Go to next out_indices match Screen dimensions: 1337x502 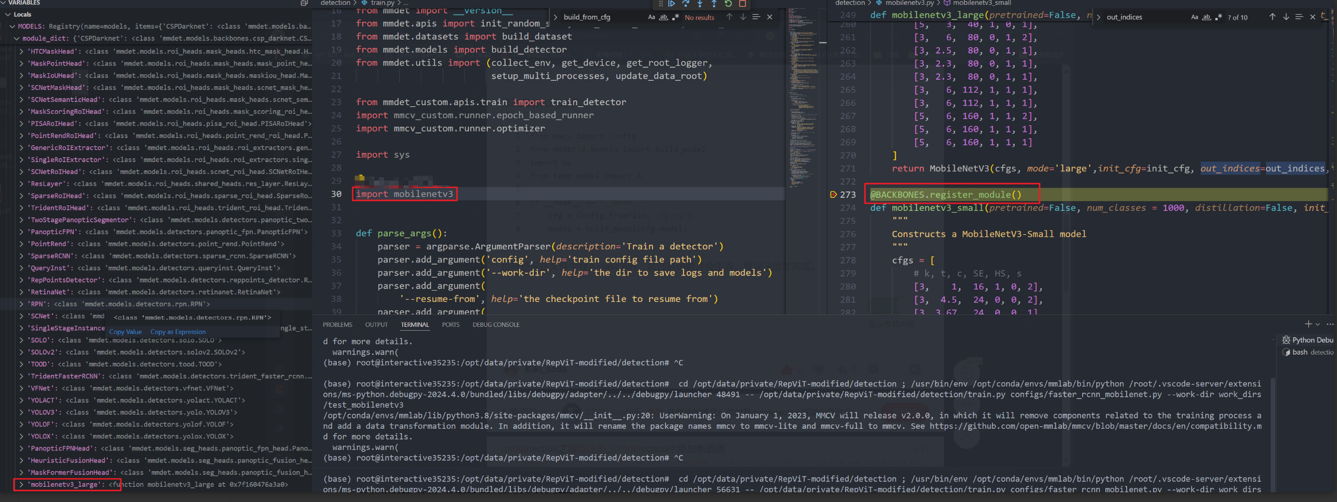coord(1286,17)
